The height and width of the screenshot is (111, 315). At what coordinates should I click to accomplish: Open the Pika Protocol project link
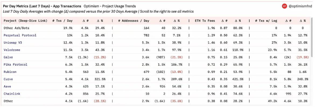(x=15, y=64)
